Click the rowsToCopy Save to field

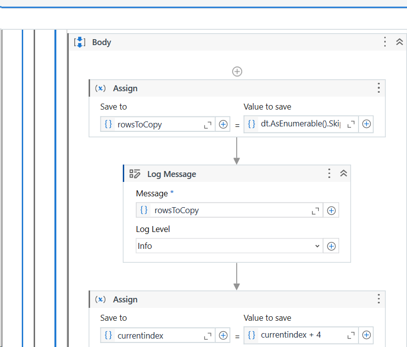157,124
